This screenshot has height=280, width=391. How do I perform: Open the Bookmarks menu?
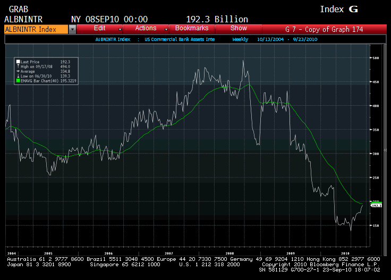point(192,28)
